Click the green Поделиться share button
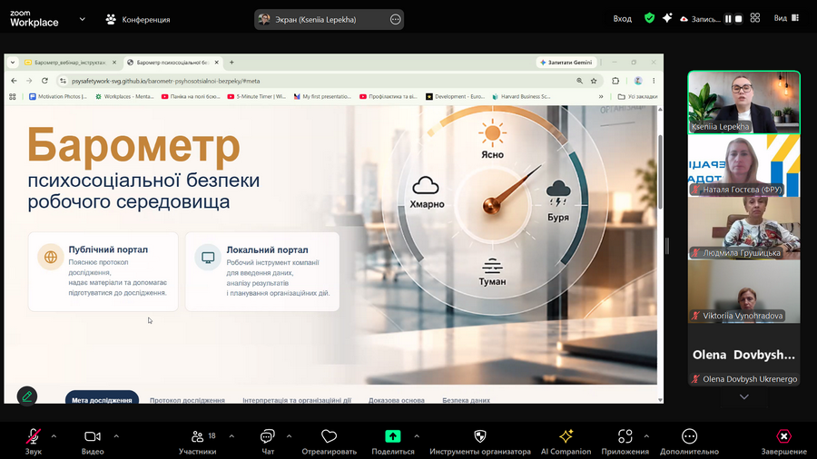The width and height of the screenshot is (817, 459). tap(393, 436)
